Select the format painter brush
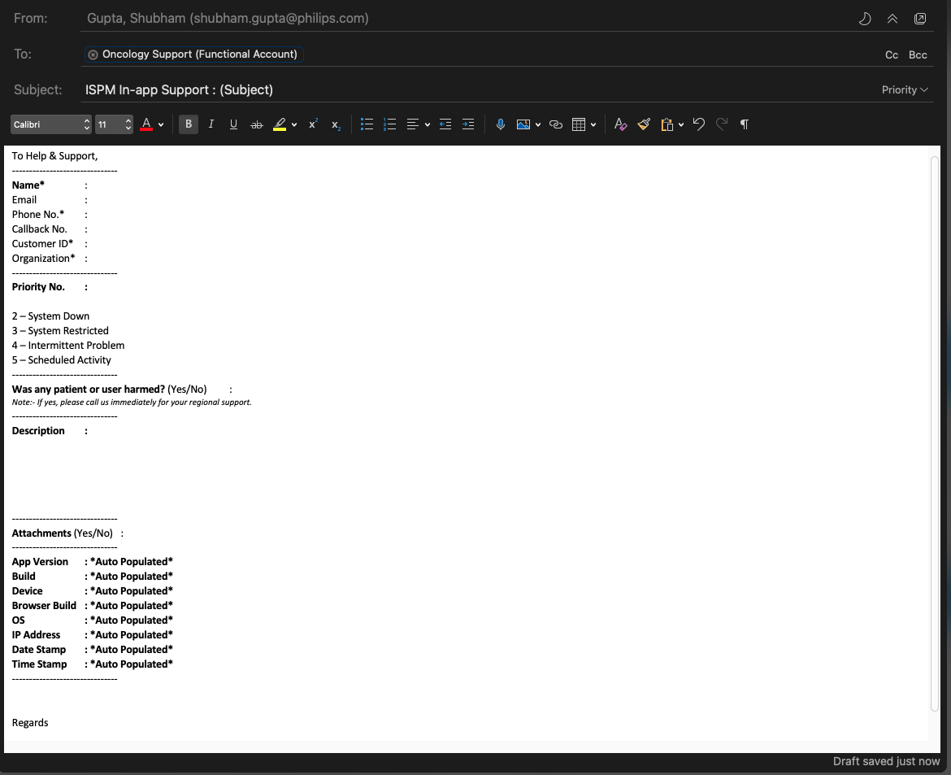The height and width of the screenshot is (775, 951). [x=644, y=124]
